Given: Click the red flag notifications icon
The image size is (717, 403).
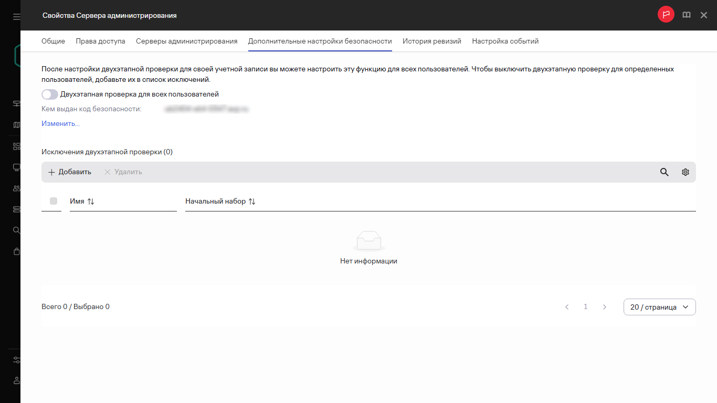Looking at the screenshot, I should point(666,15).
